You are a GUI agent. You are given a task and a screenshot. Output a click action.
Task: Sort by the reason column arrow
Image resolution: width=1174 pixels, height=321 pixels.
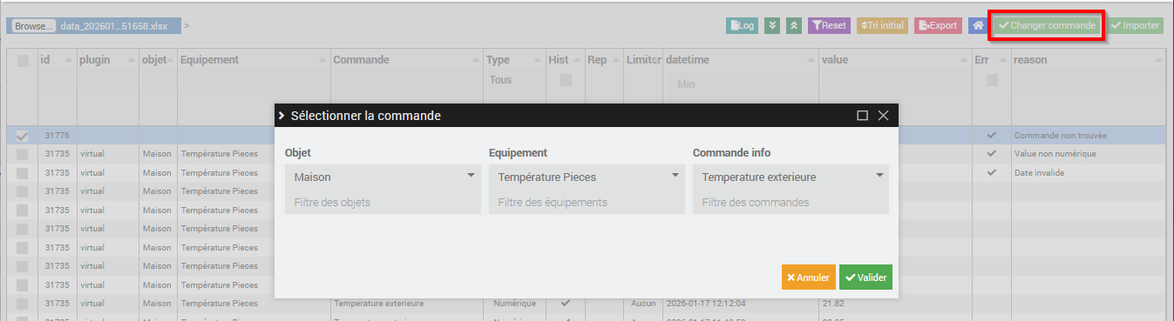(1158, 60)
